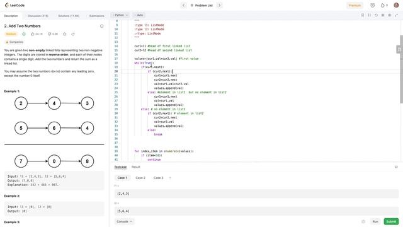403x227 pixels.
Task: Click the bookmark icon in editor toolbar
Action: [x=363, y=15]
